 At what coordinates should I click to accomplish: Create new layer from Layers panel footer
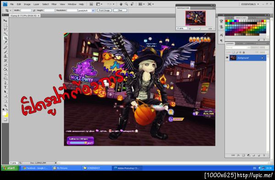[258, 155]
